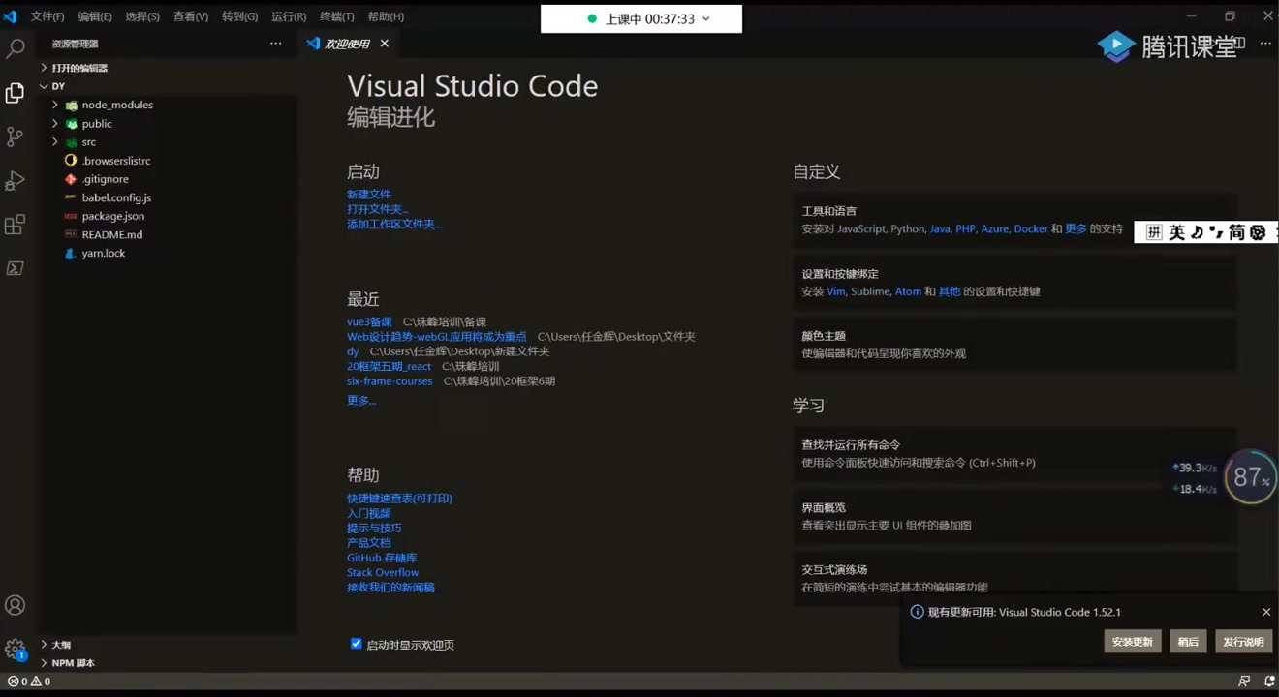This screenshot has width=1279, height=697.
Task: Open recent six-frame-courses link
Action: tap(390, 381)
